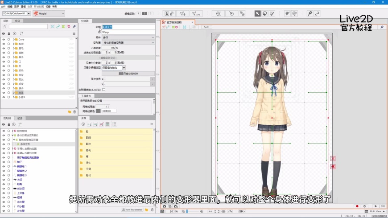388x218 pixels.
Task: Click the art path pen tool in top toolbar
Action: 310,14
